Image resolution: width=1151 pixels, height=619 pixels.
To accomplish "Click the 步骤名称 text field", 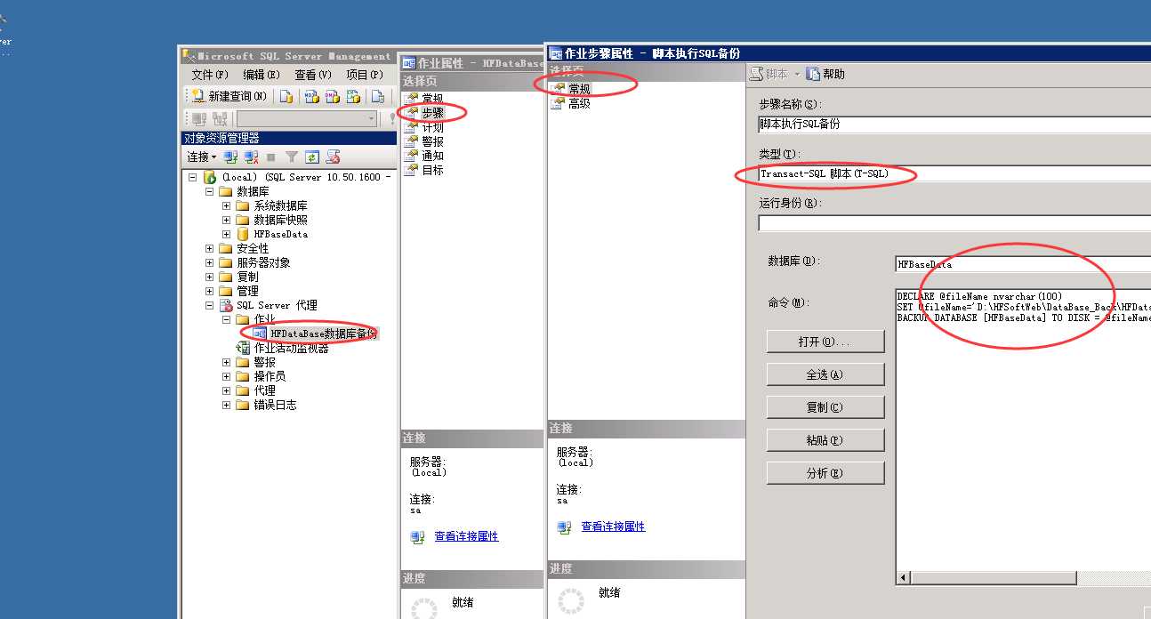I will click(x=954, y=125).
